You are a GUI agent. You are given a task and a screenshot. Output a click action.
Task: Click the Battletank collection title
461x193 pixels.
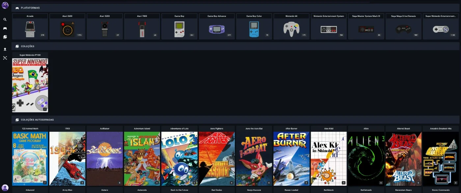[329, 190]
